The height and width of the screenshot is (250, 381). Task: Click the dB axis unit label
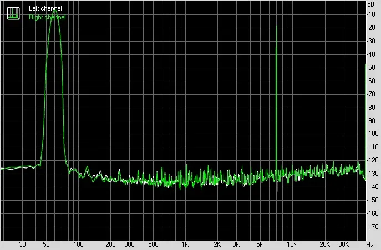point(371,4)
